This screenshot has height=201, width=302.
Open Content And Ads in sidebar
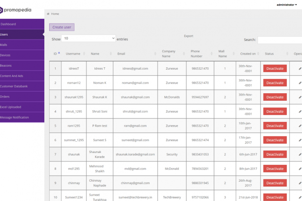click(x=22, y=76)
